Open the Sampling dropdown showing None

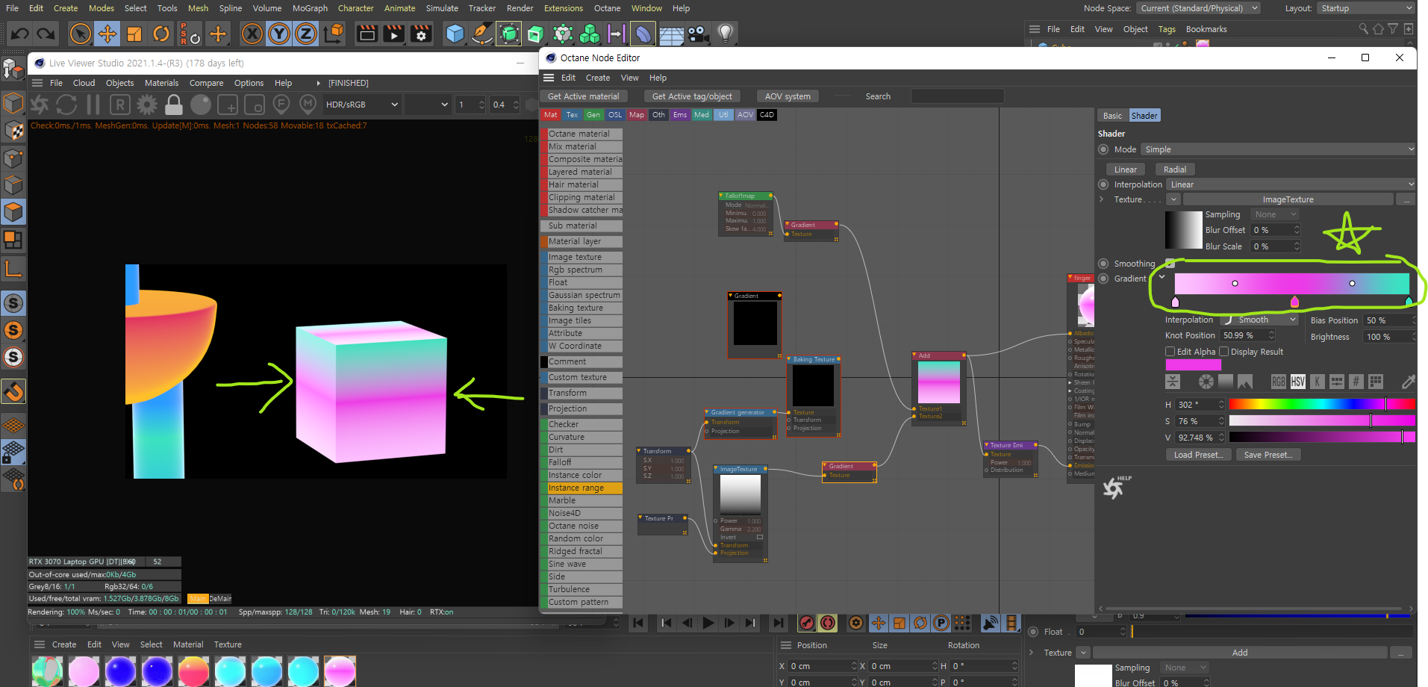[x=1276, y=214]
